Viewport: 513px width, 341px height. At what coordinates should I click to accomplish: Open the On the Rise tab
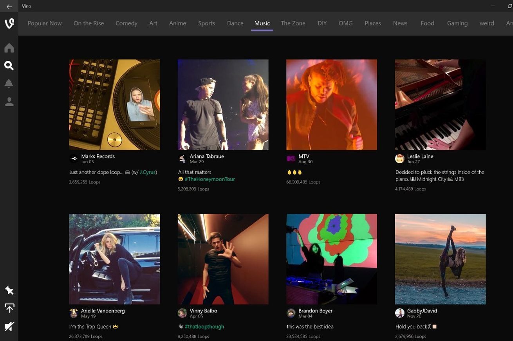(x=89, y=23)
